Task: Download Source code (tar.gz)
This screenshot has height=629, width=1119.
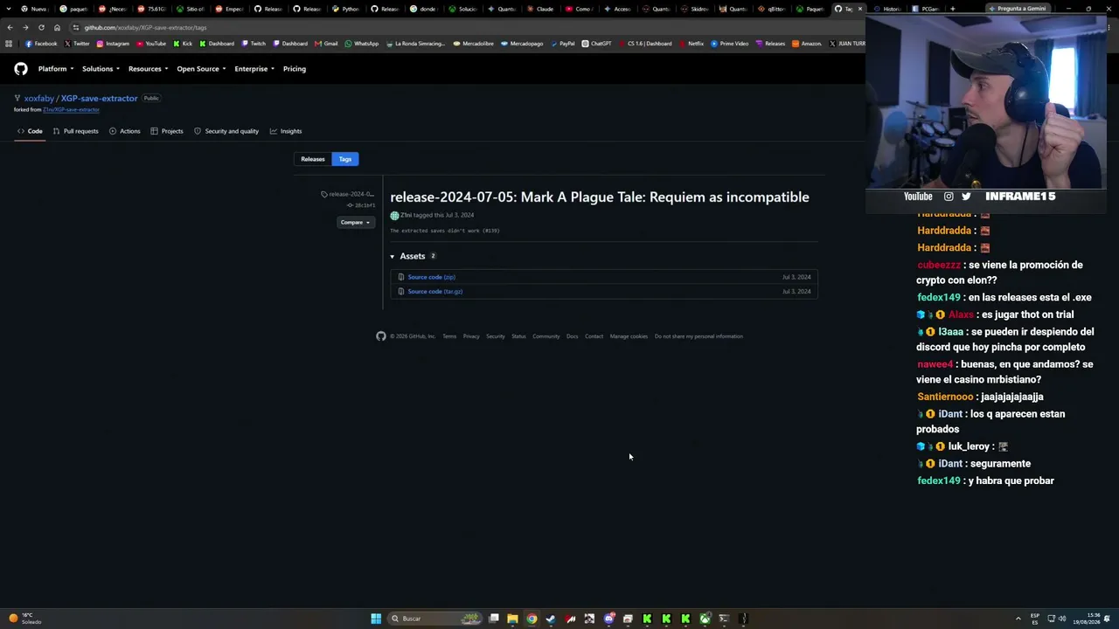Action: click(434, 292)
